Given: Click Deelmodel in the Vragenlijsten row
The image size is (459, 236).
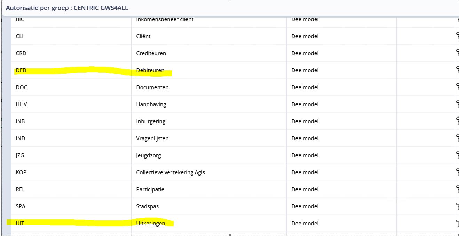Looking at the screenshot, I should tap(305, 138).
